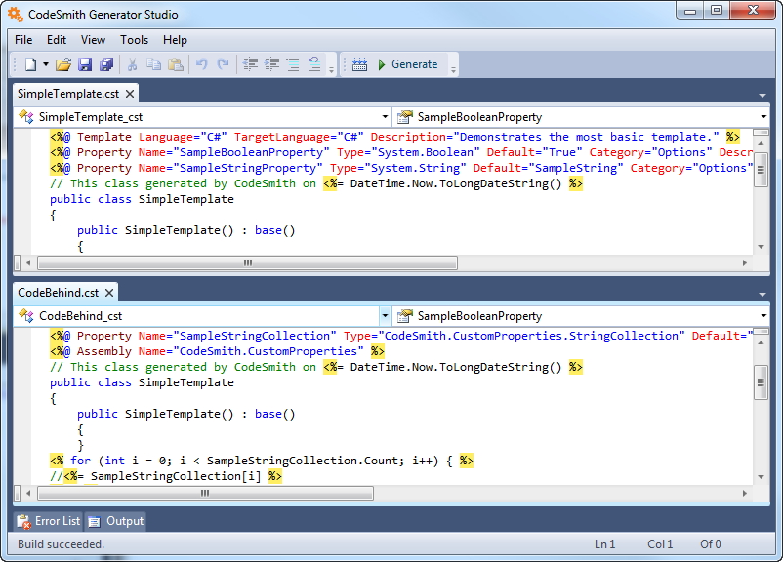Expand SampleBooleanProperty dropdown in CodeBehind pane
Screen dimensions: 783x562
[763, 316]
